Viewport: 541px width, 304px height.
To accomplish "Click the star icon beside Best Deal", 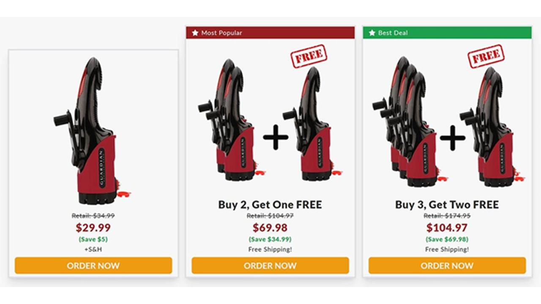I will click(x=372, y=33).
